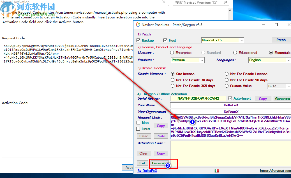Image resolution: width=291 pixels, height=178 pixels.
Task: Select Not-For-Resale-90-days option
Action: (x=227, y=80)
